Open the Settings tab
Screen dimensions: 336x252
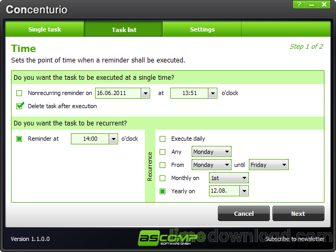202,29
